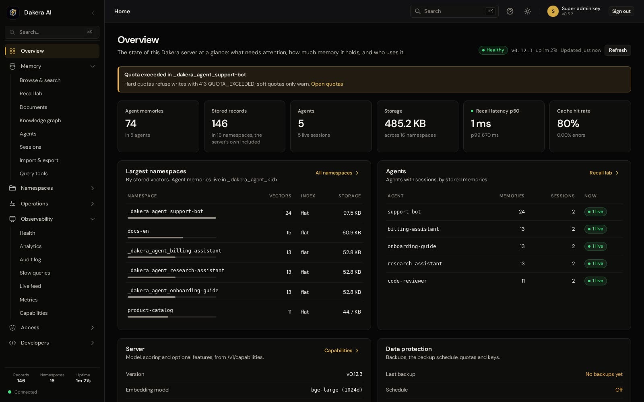The image size is (644, 402).
Task: Click the magnifier icon in sidebar search
Action: (x=12, y=32)
